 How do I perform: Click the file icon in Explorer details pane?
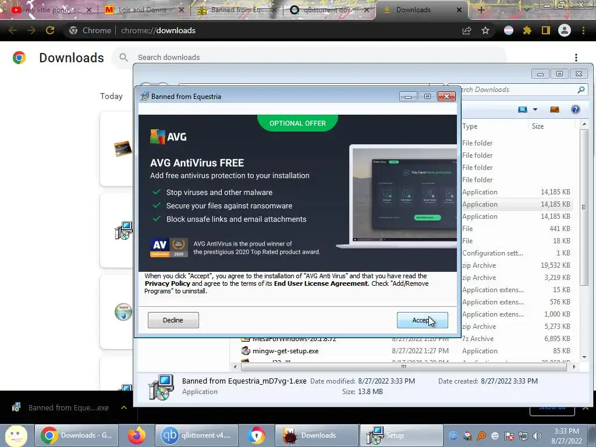(161, 387)
